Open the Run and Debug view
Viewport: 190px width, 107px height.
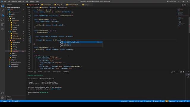click(2, 20)
